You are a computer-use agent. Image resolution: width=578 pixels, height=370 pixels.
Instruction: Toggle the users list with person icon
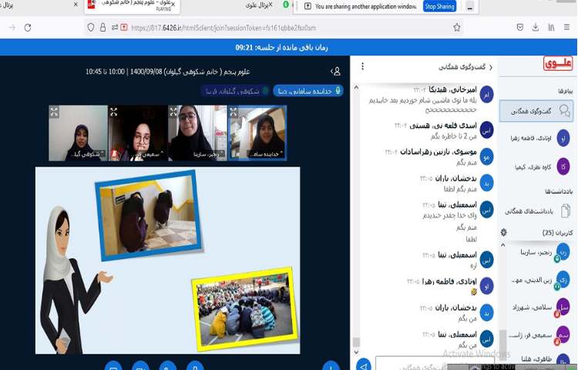(x=336, y=72)
